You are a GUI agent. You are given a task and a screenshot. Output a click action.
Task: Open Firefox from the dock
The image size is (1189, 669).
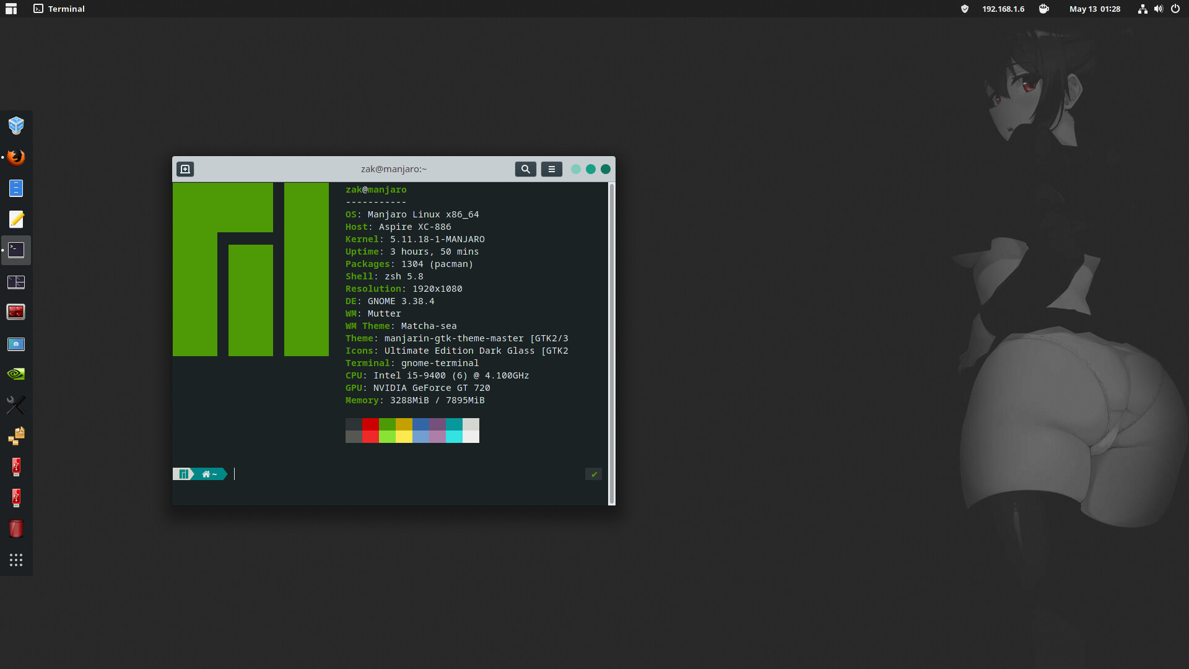pos(16,157)
